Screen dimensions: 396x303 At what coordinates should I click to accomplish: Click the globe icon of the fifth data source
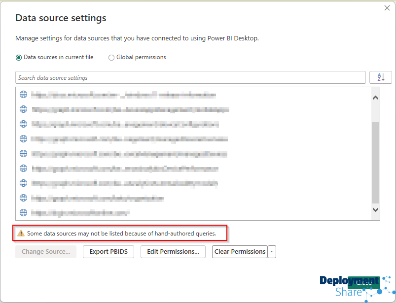[23, 154]
